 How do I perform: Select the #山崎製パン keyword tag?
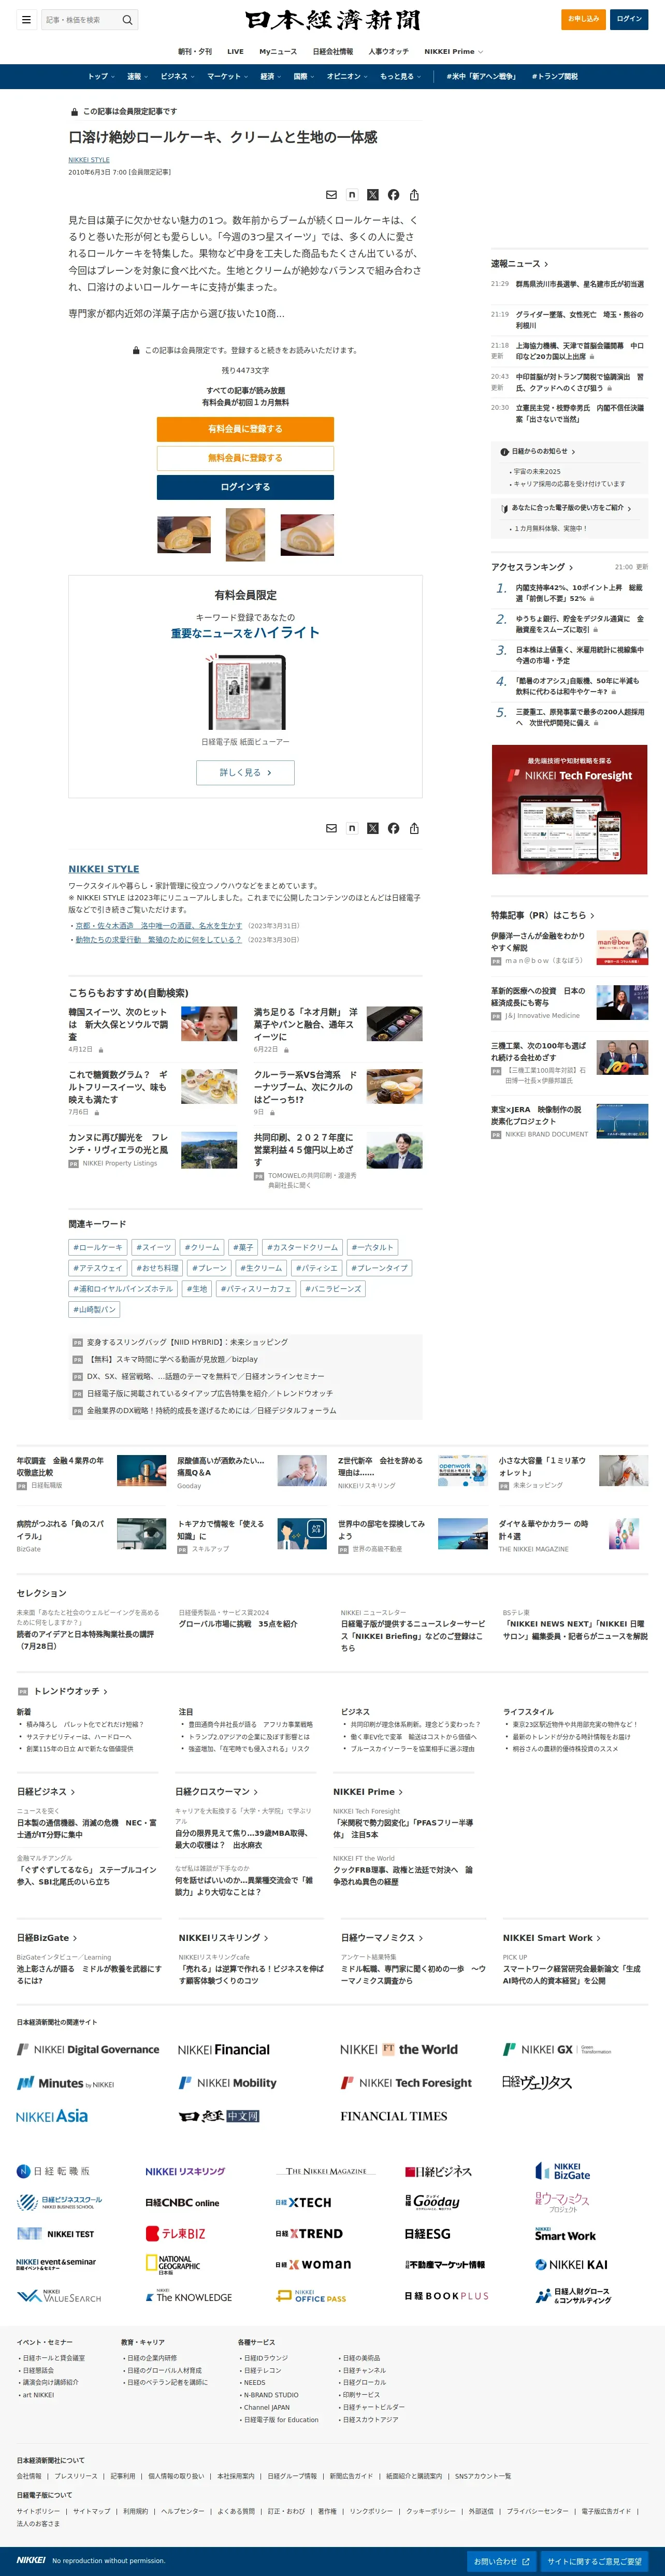[x=95, y=1309]
